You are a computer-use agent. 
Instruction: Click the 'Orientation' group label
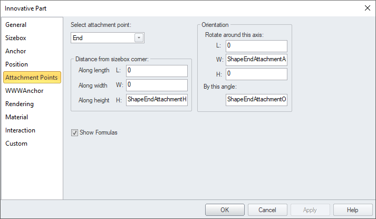(x=215, y=25)
